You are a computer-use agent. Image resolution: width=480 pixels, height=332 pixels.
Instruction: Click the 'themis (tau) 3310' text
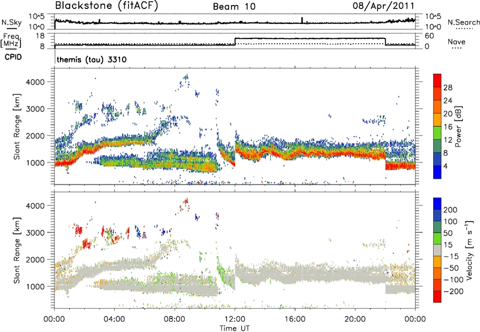click(x=92, y=59)
